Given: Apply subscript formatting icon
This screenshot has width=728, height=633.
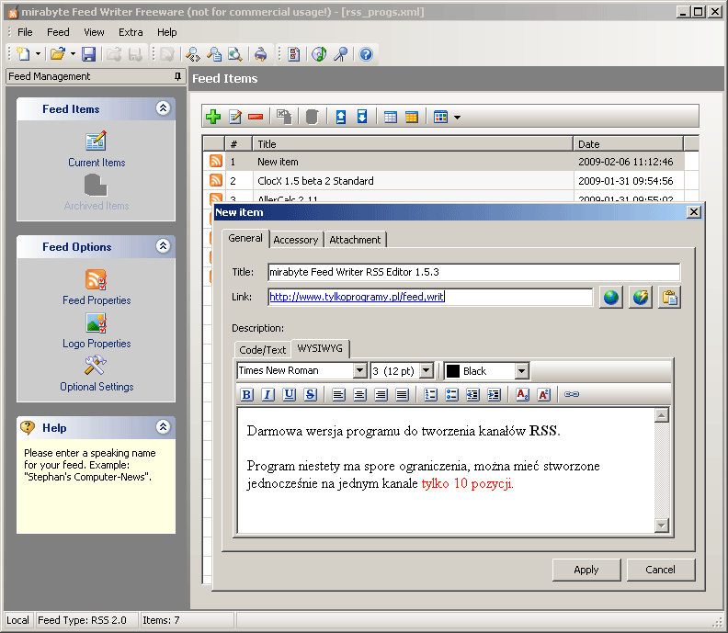Looking at the screenshot, I should click(x=522, y=394).
